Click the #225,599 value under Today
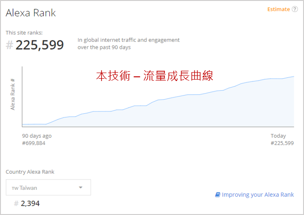Screen dimensions: 304x215 (282, 143)
